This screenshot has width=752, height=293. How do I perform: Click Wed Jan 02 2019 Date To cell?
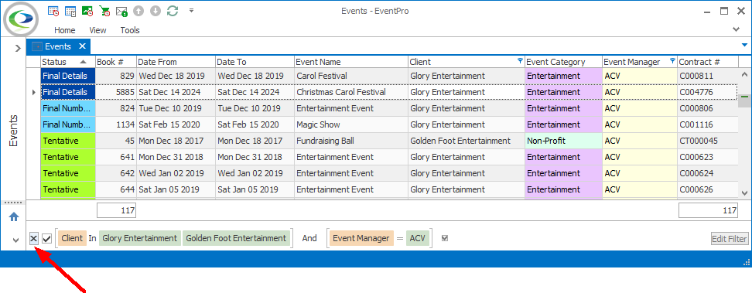point(255,174)
